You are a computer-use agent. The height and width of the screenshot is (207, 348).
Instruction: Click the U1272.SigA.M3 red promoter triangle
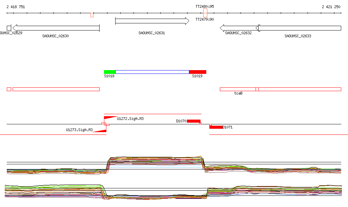point(110,118)
